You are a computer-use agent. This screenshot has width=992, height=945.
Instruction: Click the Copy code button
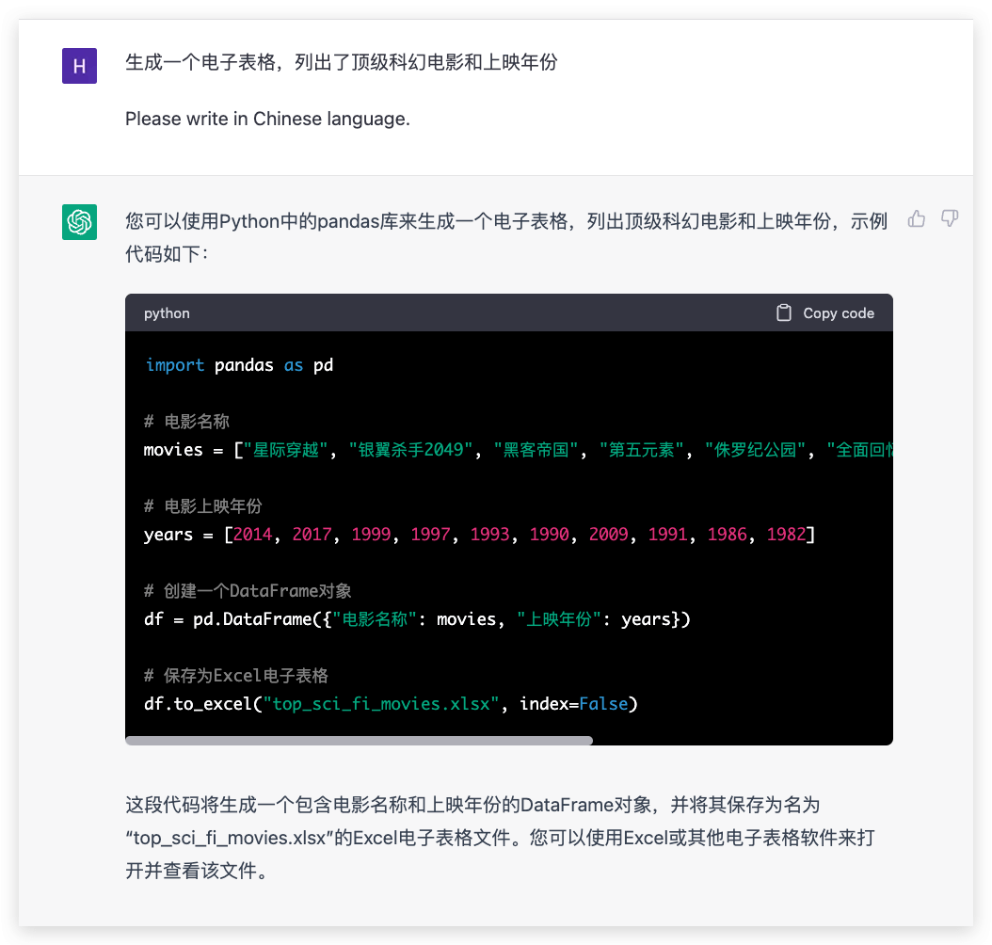click(825, 313)
